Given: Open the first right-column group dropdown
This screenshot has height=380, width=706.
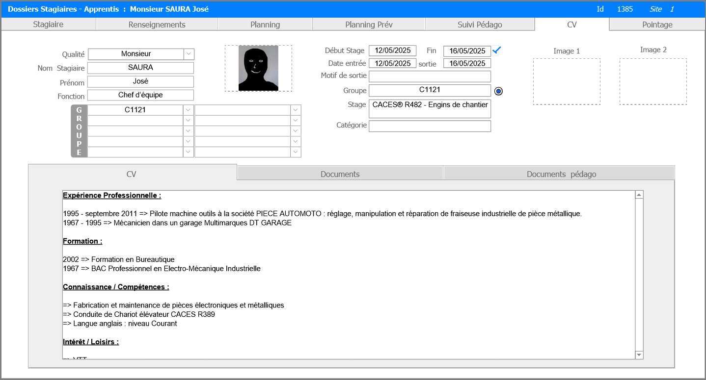Looking at the screenshot, I should click(x=296, y=110).
